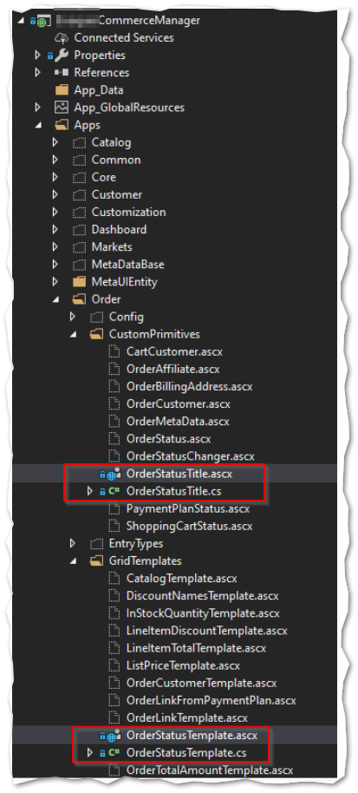Click the References icon
Image resolution: width=358 pixels, height=793 pixels.
click(62, 73)
